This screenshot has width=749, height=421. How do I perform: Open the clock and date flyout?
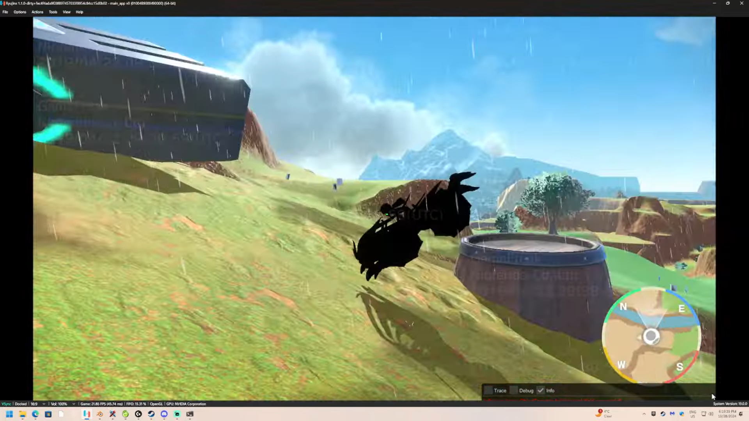[x=727, y=414]
